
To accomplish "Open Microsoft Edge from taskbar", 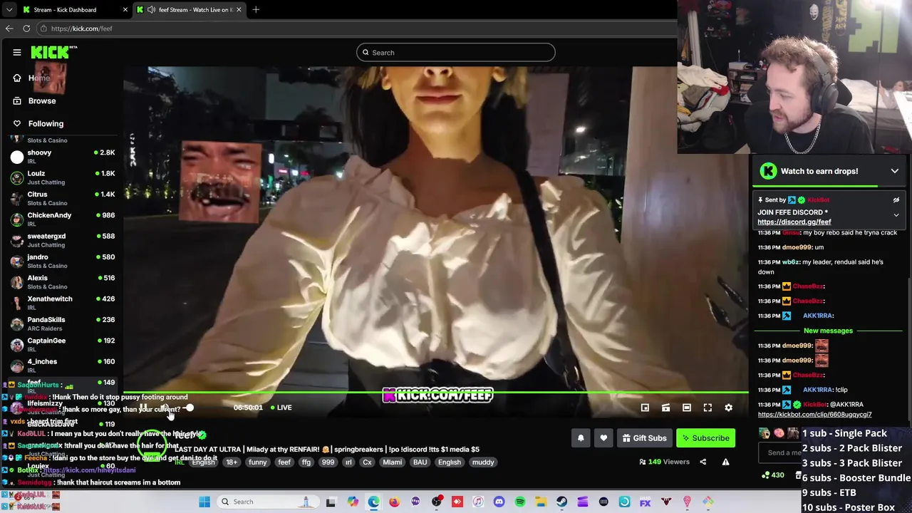I will pyautogui.click(x=373, y=502).
